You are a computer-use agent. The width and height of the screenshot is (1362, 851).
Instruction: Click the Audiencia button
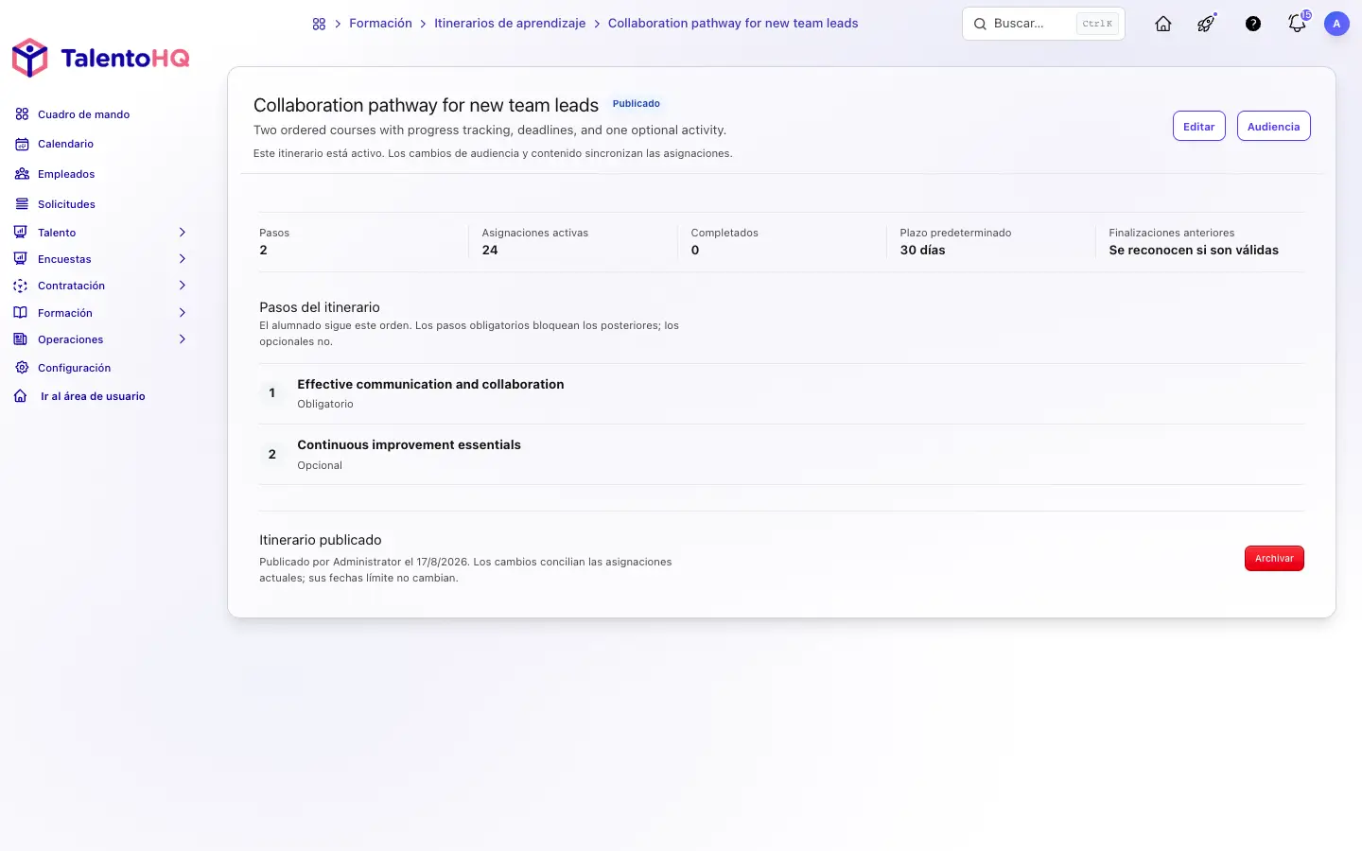pyautogui.click(x=1273, y=127)
